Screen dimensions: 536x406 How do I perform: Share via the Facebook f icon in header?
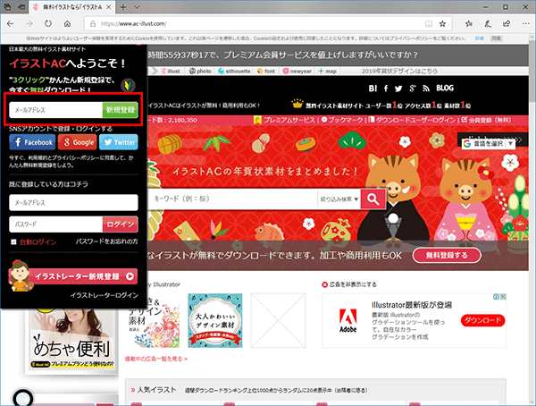(x=386, y=89)
